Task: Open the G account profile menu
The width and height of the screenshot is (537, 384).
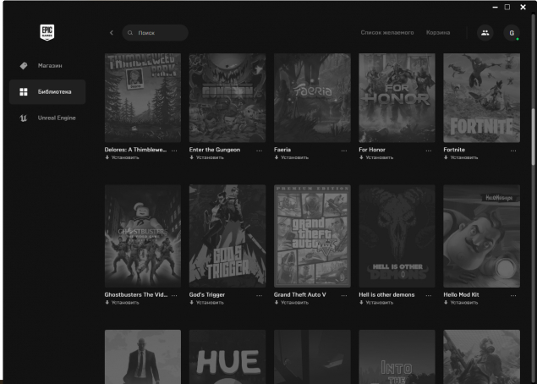Action: pos(512,33)
